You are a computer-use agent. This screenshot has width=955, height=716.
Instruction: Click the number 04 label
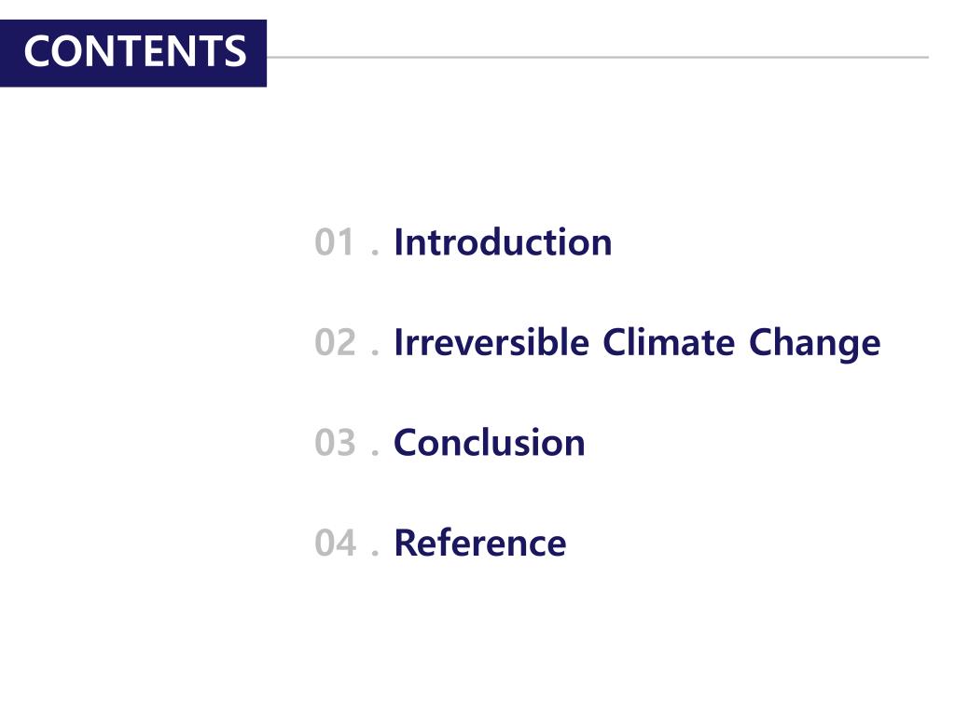point(335,543)
